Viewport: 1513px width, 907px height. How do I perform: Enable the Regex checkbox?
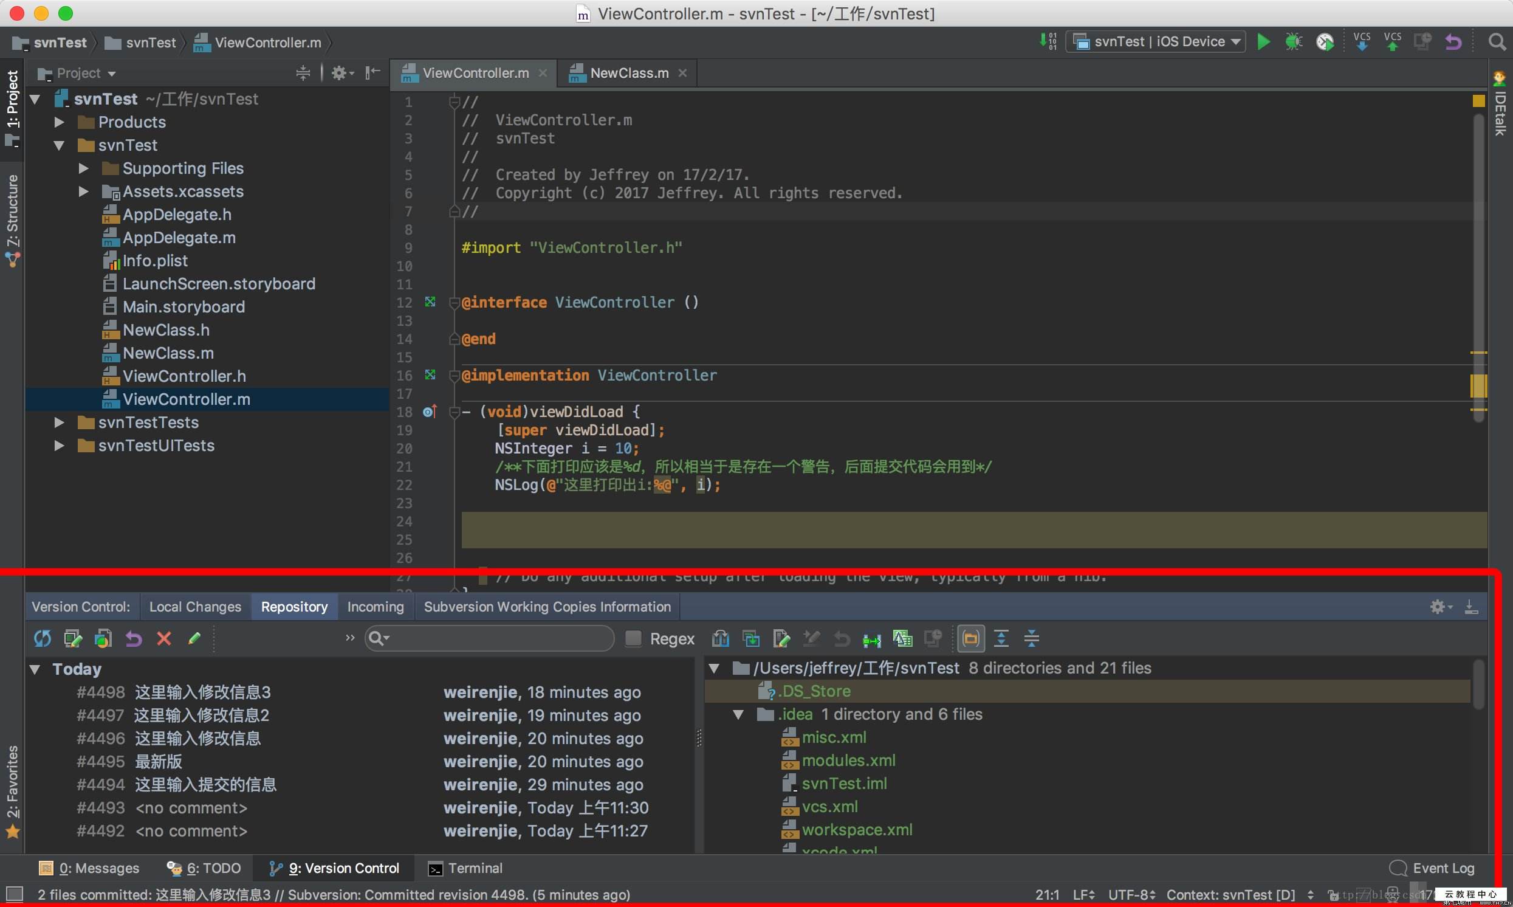pos(633,639)
